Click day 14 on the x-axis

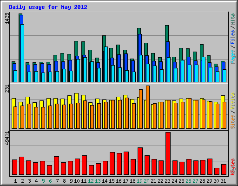coord(105,181)
